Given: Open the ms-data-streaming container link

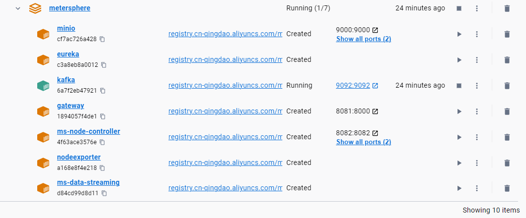Looking at the screenshot, I should tap(88, 183).
